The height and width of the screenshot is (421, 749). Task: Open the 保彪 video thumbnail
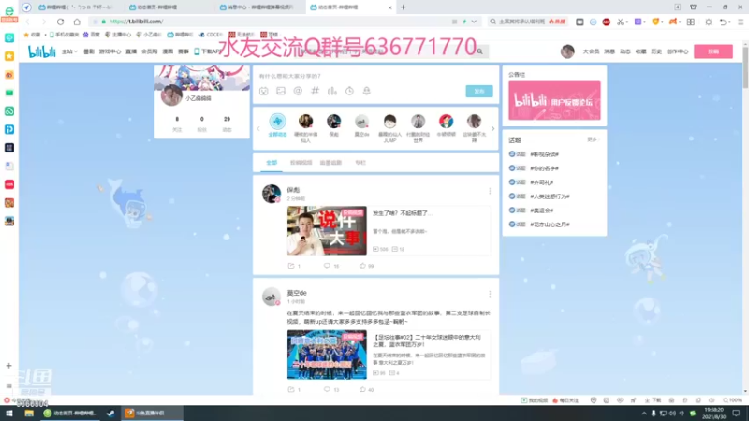[x=327, y=231]
